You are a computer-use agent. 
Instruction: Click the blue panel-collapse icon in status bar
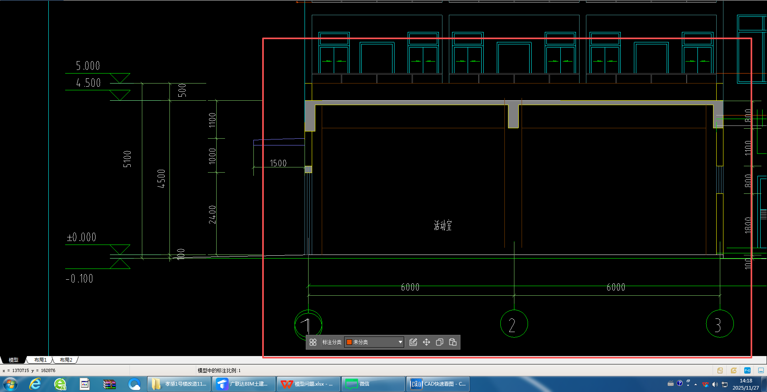[x=761, y=370]
